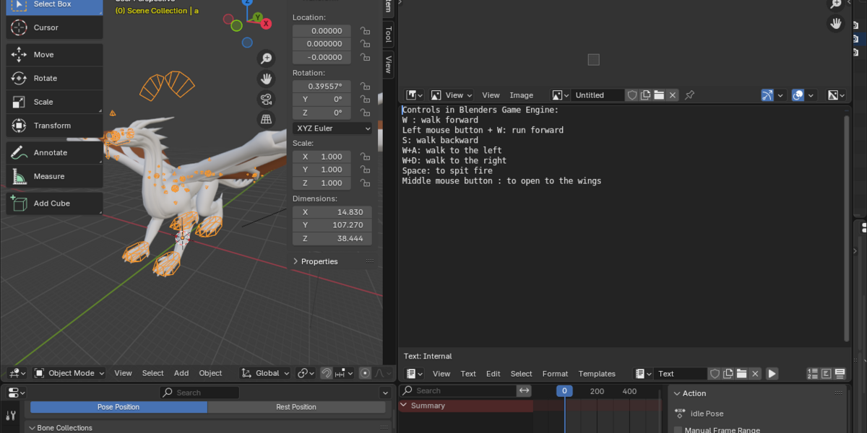
Task: Click the Rotation X value 0.39557°
Action: point(322,86)
